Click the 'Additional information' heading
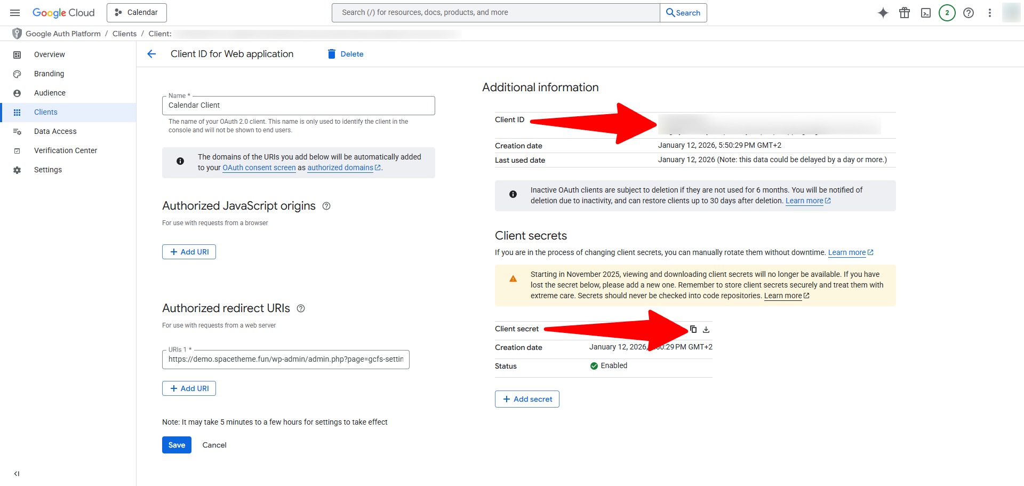This screenshot has width=1024, height=486. coord(540,87)
